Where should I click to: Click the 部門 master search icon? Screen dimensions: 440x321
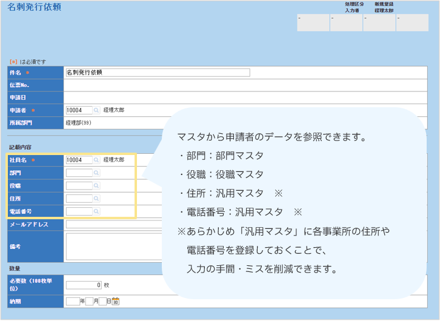[96, 173]
